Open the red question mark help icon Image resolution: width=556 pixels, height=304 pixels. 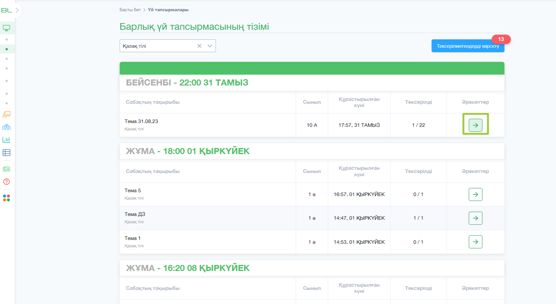[6, 182]
